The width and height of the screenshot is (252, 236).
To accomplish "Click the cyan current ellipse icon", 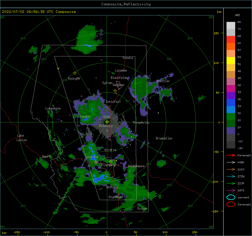I will point(231,197).
